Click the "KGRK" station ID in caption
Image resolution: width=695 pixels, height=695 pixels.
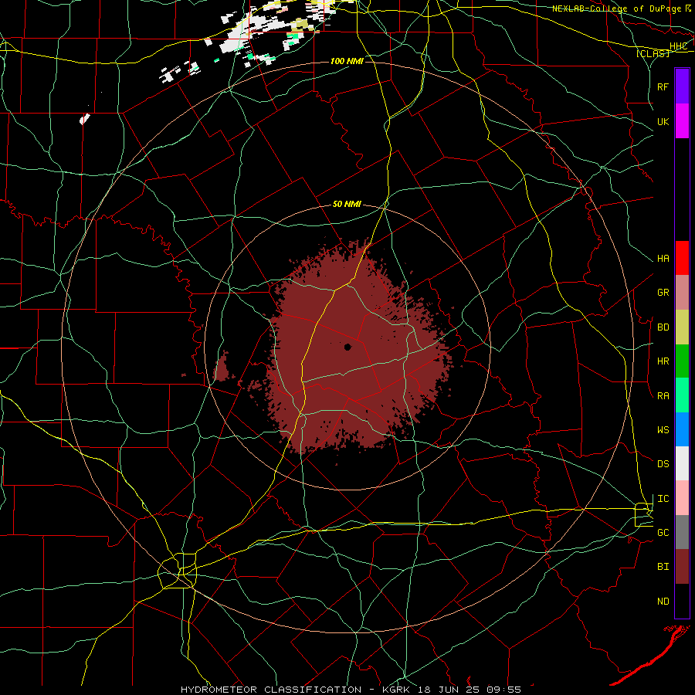click(x=398, y=690)
